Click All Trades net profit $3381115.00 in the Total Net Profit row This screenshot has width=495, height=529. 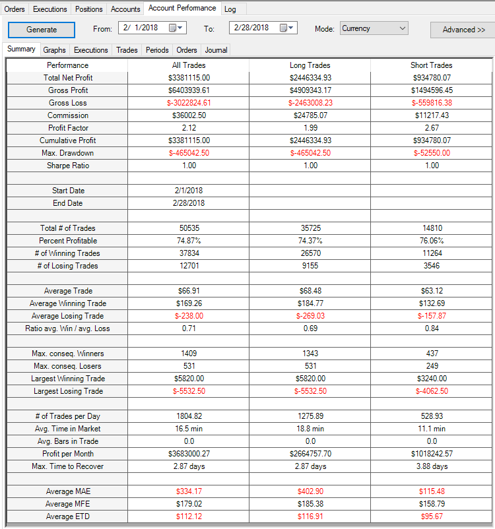[x=189, y=78]
